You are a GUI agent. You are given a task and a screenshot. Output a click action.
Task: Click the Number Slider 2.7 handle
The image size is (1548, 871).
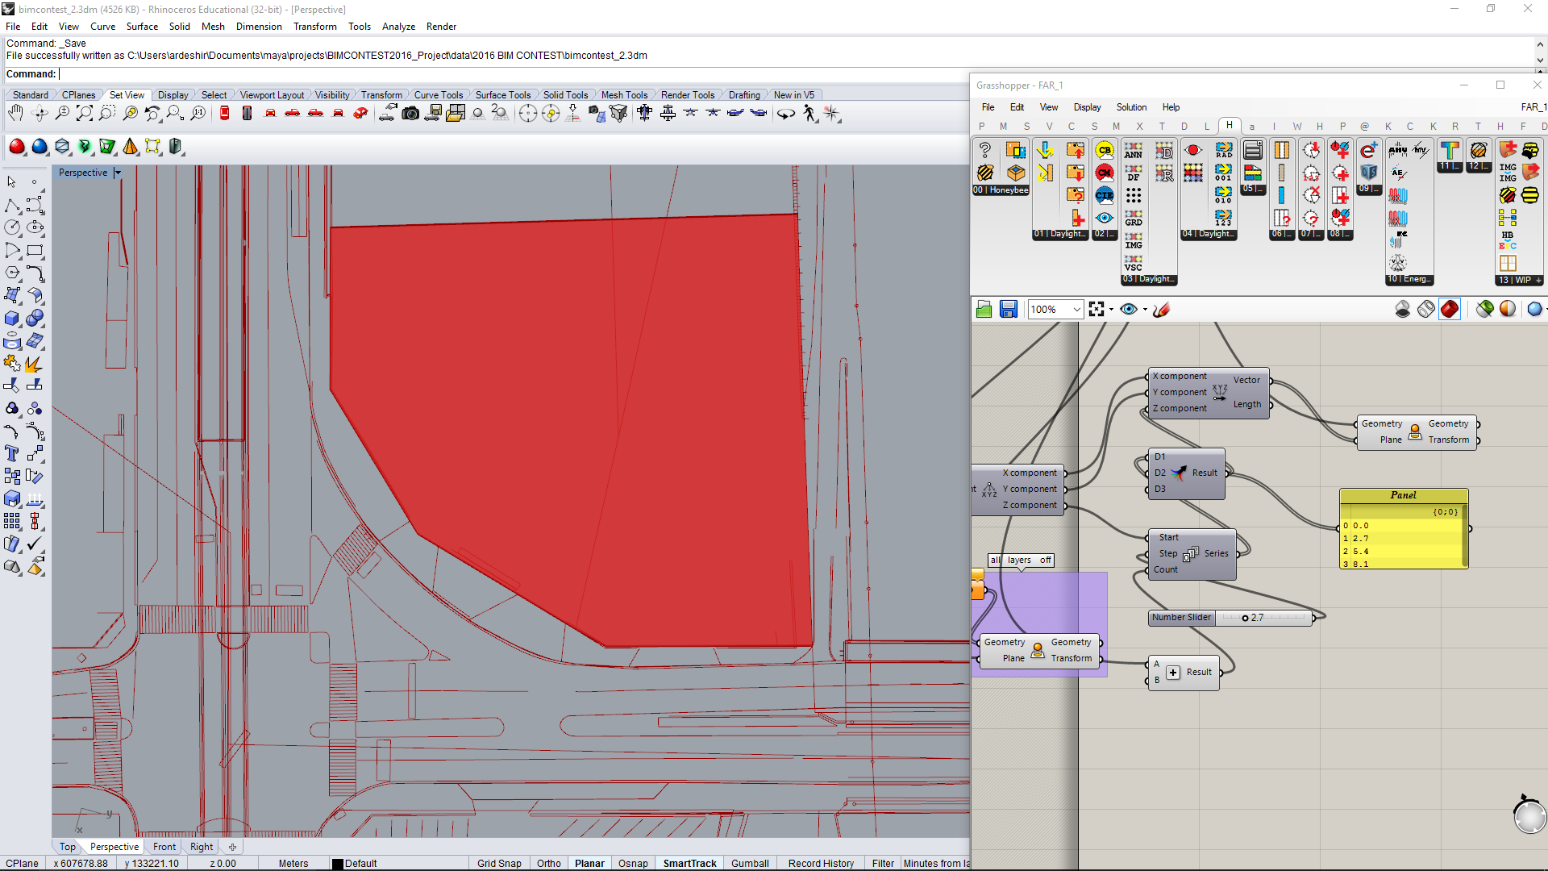1245,618
